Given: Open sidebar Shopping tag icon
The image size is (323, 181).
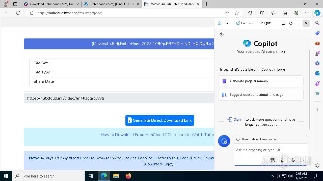Looking at the screenshot, I should tap(317, 33).
